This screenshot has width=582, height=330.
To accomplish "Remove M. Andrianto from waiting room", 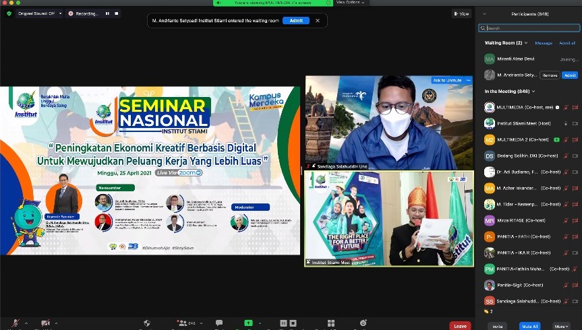I will [550, 75].
